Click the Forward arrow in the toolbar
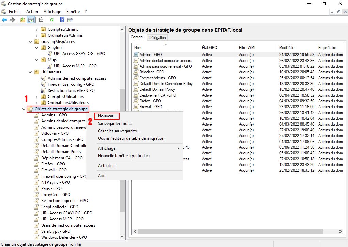The height and width of the screenshot is (247, 348). pyautogui.click(x=12, y=20)
